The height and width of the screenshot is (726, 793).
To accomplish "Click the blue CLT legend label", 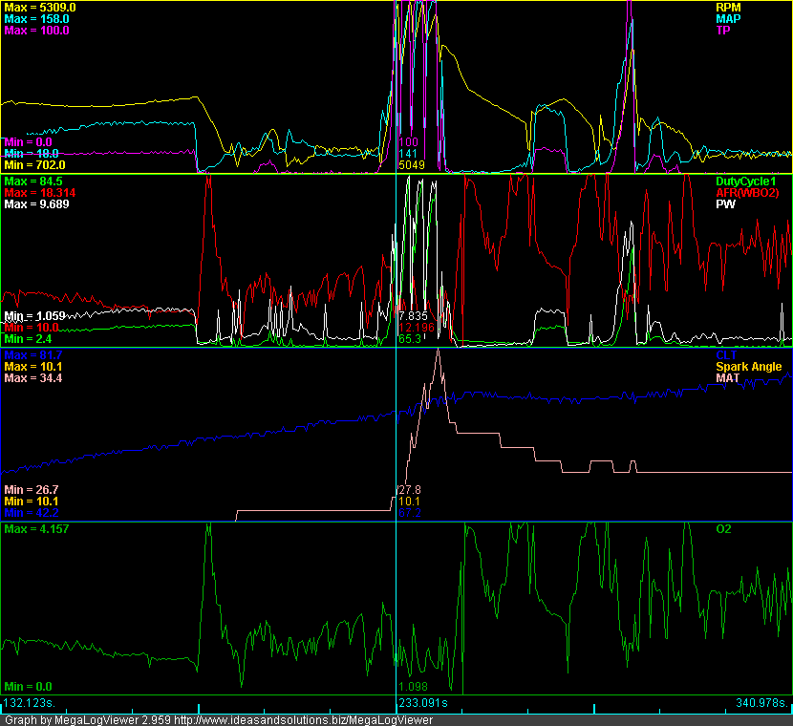I will tap(725, 355).
